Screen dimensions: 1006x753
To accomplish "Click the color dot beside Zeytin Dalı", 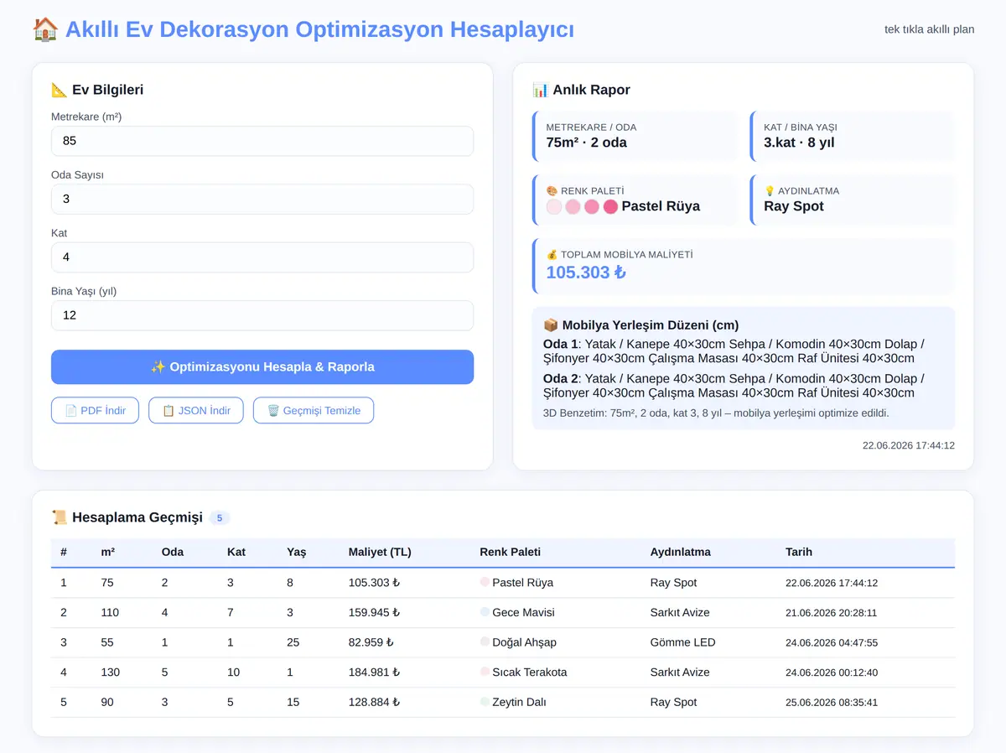I will [485, 702].
